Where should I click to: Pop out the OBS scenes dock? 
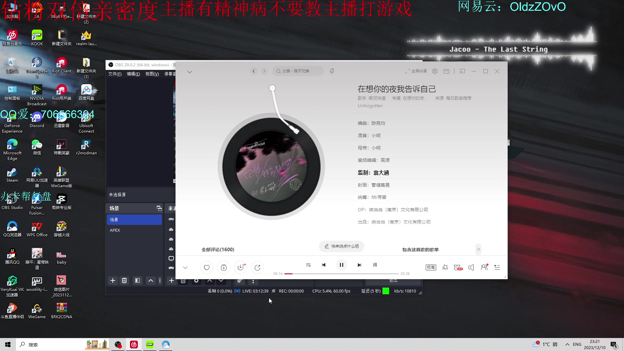point(159,208)
